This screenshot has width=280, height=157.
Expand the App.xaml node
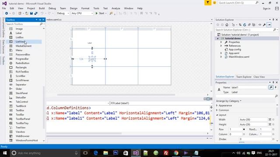click(x=221, y=53)
